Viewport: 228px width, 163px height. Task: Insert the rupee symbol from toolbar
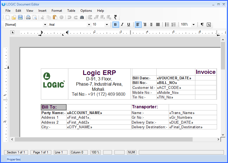pos(116,17)
